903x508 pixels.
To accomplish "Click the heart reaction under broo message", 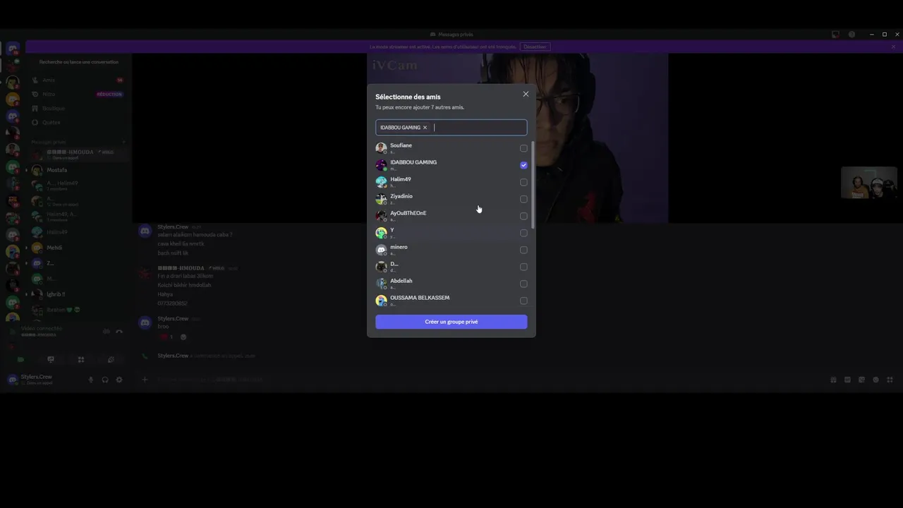I will point(166,337).
